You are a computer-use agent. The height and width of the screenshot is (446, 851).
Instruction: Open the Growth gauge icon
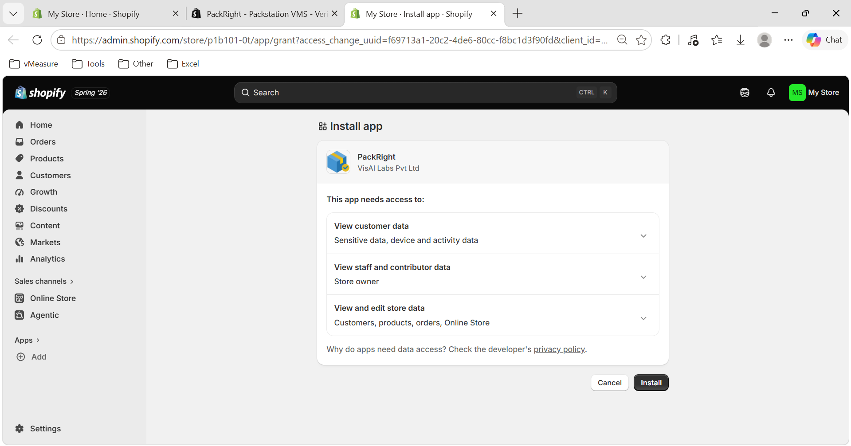pos(20,192)
